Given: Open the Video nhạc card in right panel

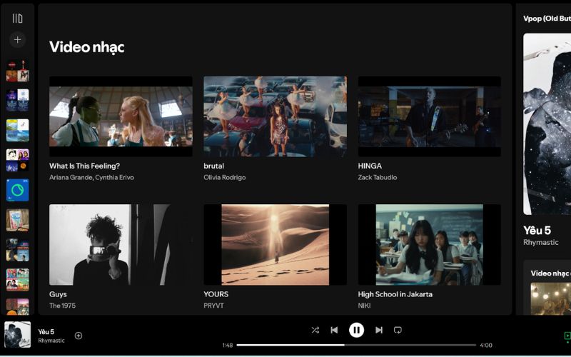Looking at the screenshot, I should (547, 287).
